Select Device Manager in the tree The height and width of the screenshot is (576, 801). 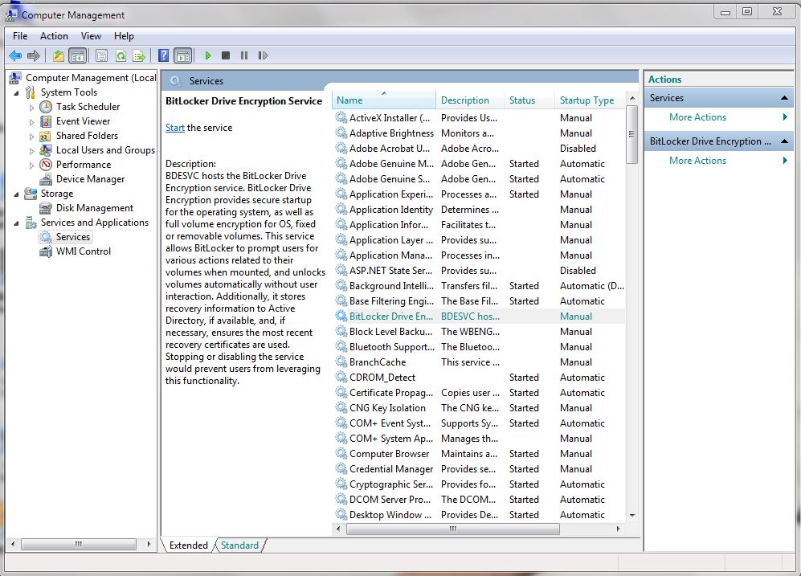[x=90, y=179]
